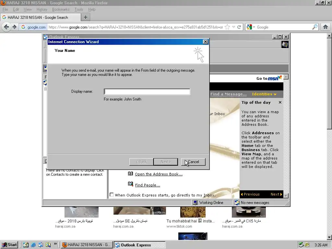Show the Previous tip of the day
Viewport: 332px width, 249px height.
click(250, 195)
